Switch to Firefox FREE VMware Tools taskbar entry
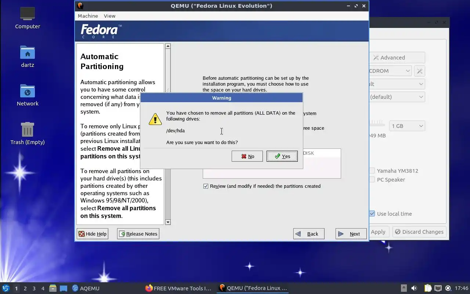The width and height of the screenshot is (470, 294). (x=178, y=288)
